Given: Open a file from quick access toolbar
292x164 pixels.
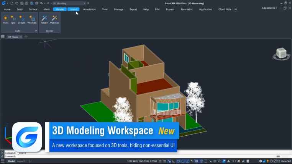Looking at the screenshot, I should (x=17, y=3).
